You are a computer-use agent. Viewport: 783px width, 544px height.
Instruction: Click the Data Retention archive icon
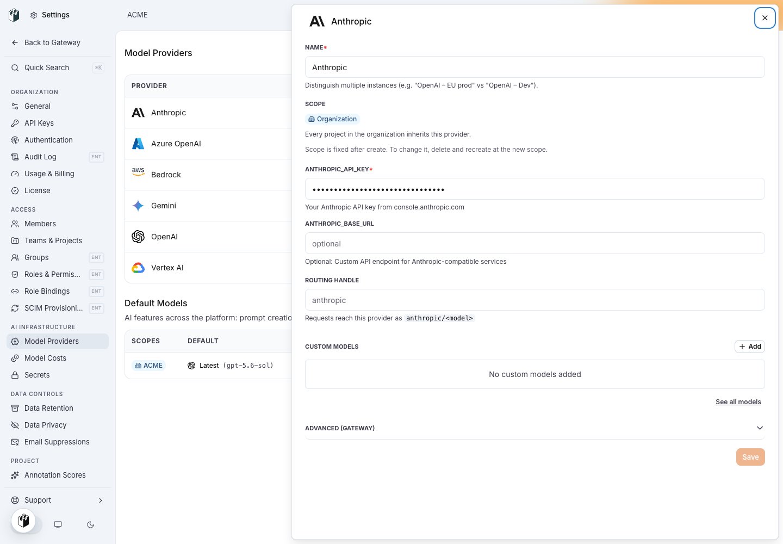[x=15, y=408]
